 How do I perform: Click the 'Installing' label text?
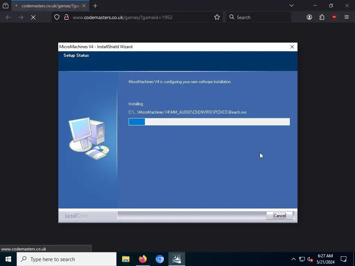coord(136,104)
